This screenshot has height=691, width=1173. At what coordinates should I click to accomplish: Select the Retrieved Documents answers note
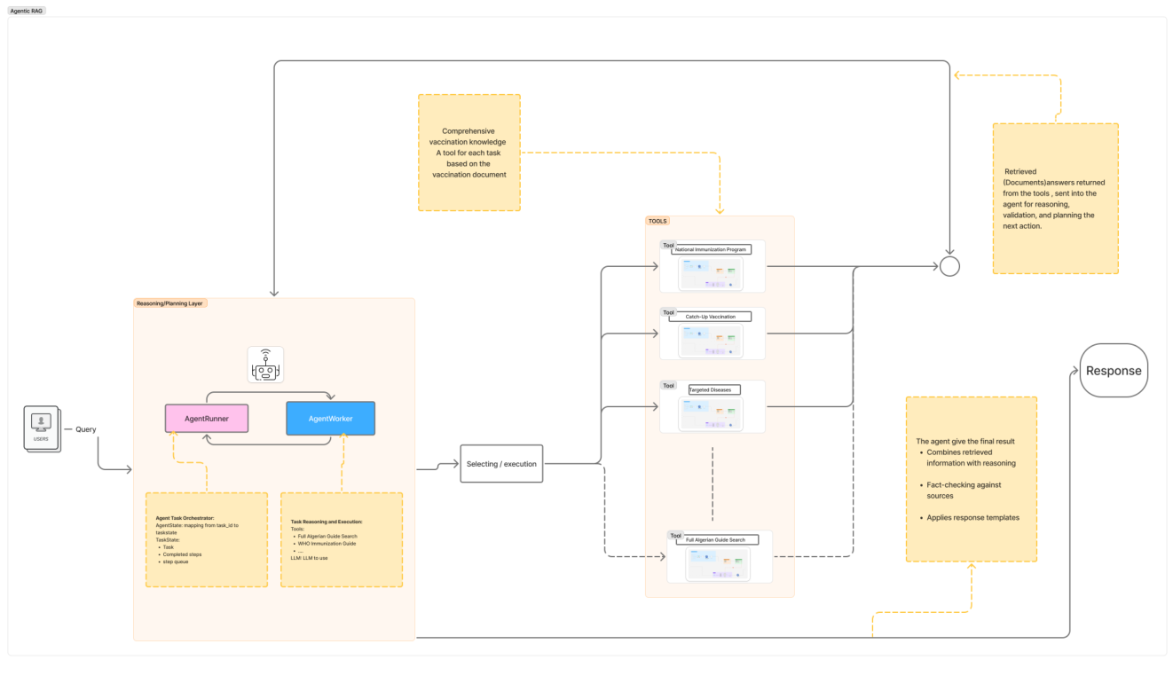point(1055,198)
